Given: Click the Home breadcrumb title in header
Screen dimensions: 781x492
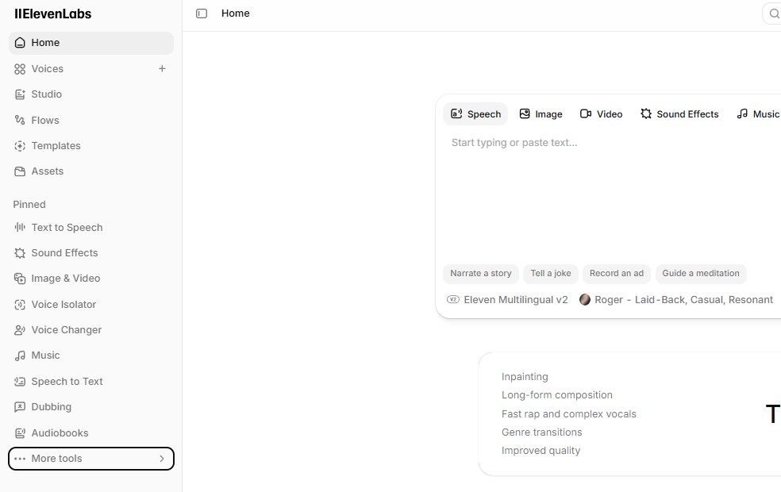Looking at the screenshot, I should tap(236, 13).
